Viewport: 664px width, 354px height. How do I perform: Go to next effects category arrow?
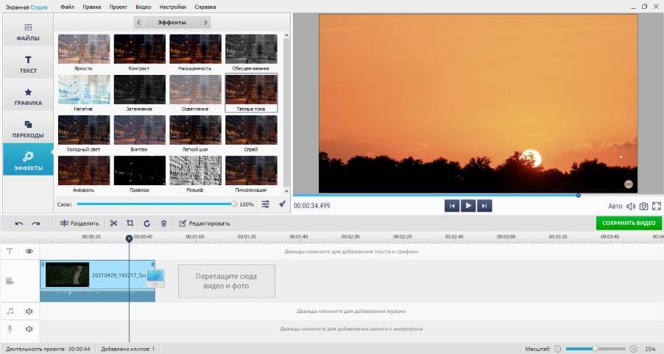pyautogui.click(x=205, y=23)
